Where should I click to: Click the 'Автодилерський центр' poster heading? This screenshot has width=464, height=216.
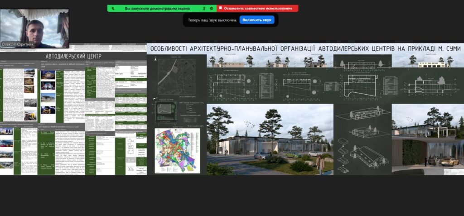point(73,56)
